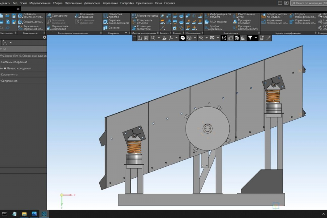
Task: Expand the Операции panel dropdown arrow
Action: pyautogui.click(x=126, y=33)
